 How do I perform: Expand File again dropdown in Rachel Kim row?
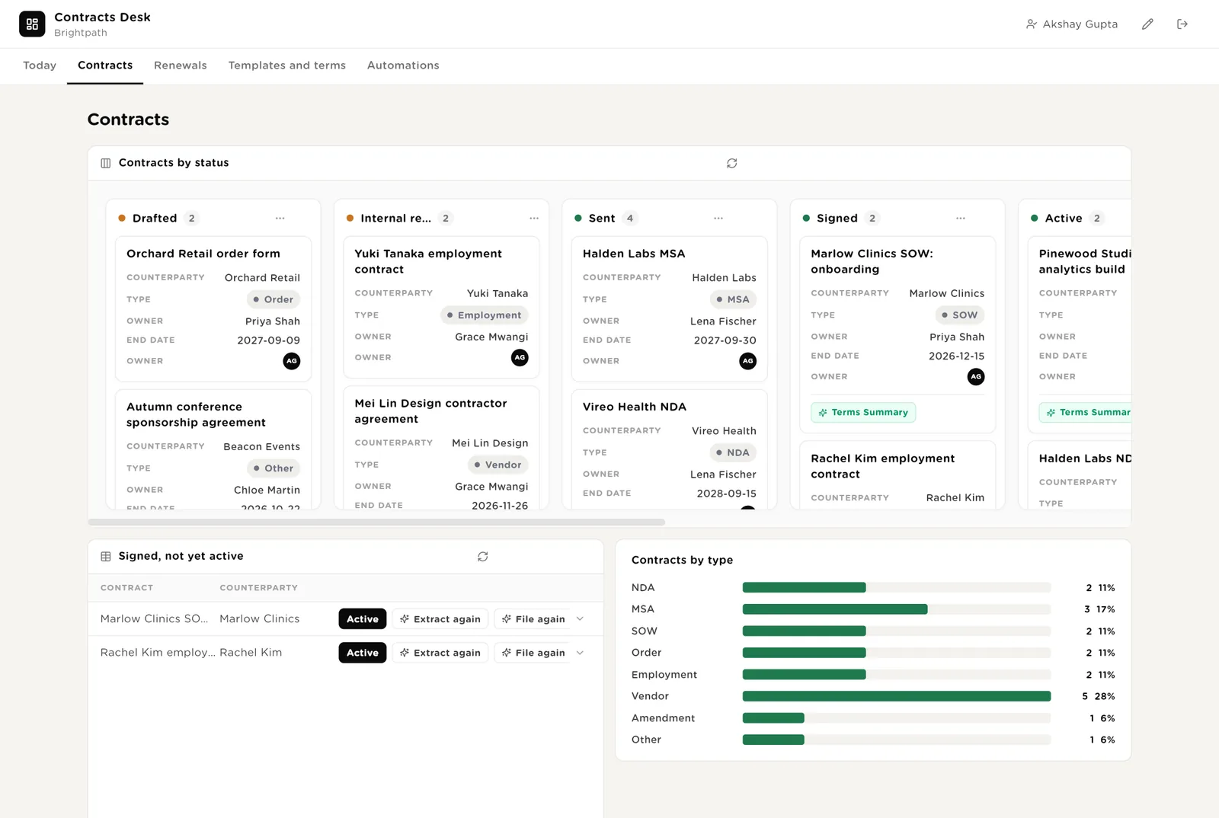pyautogui.click(x=580, y=653)
